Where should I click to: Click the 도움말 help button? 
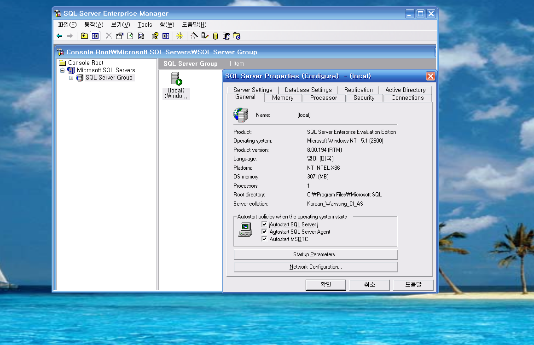click(x=413, y=285)
